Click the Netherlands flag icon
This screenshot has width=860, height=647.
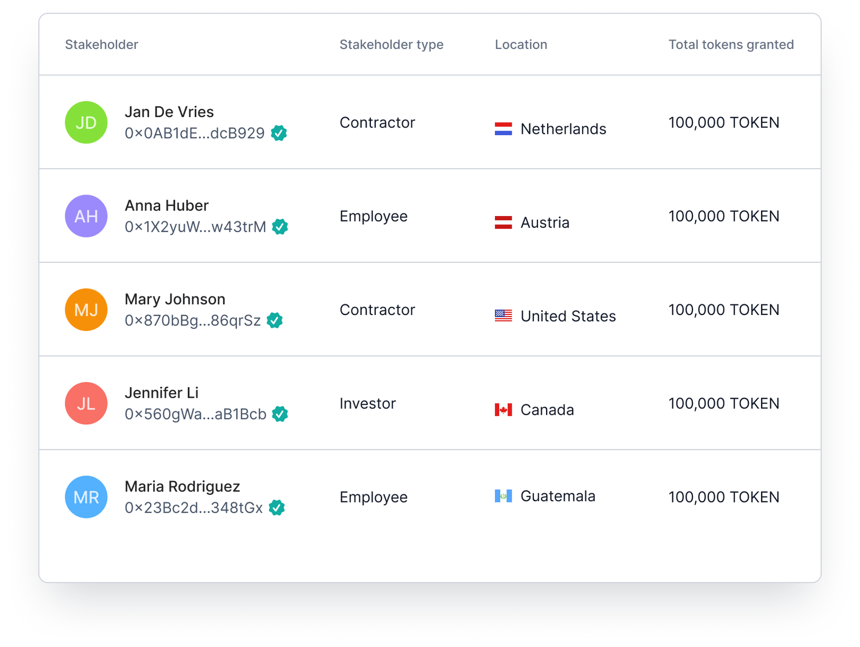tap(503, 129)
